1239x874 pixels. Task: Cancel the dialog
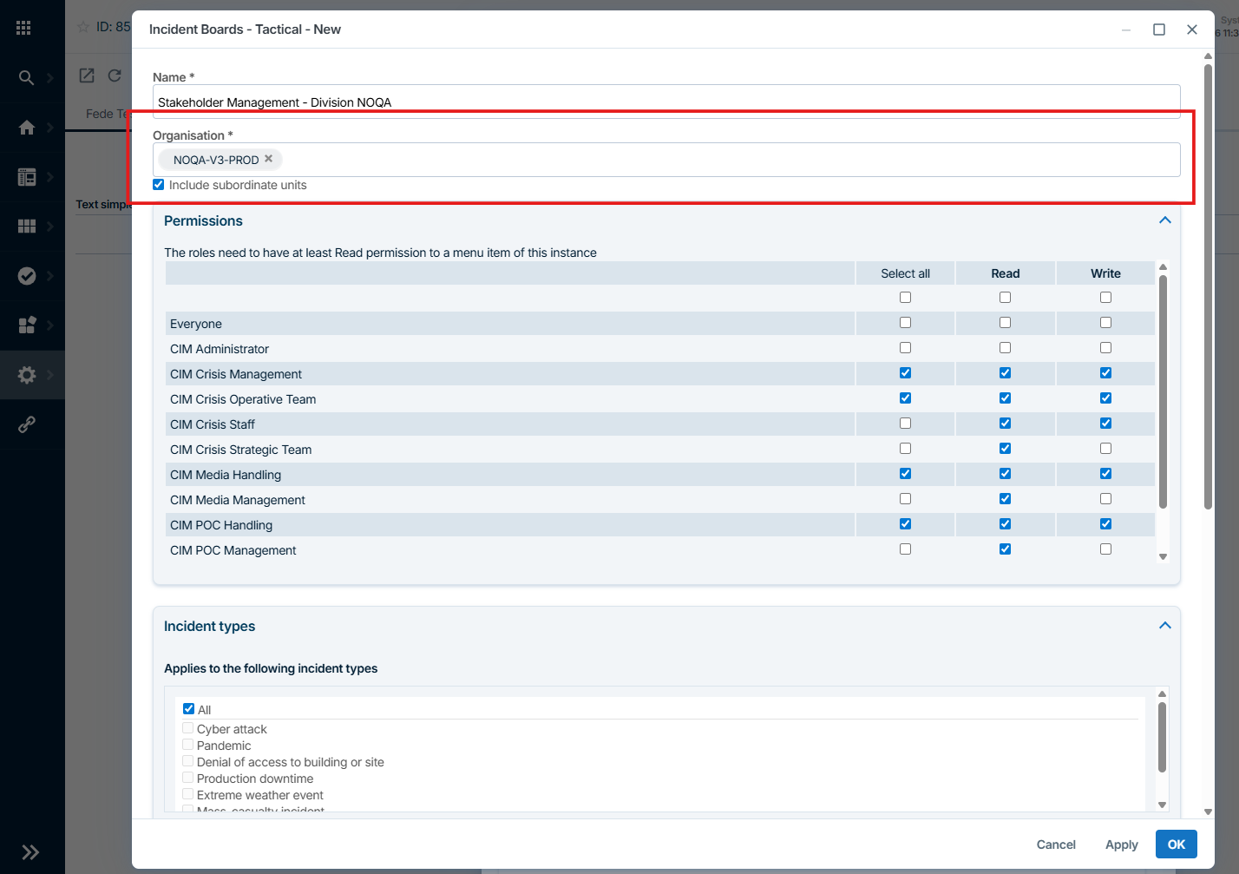(1055, 844)
